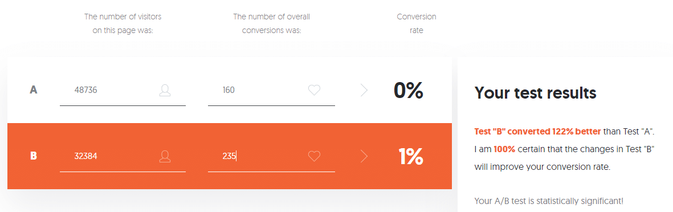Click the visitor person icon in row A

pos(165,90)
